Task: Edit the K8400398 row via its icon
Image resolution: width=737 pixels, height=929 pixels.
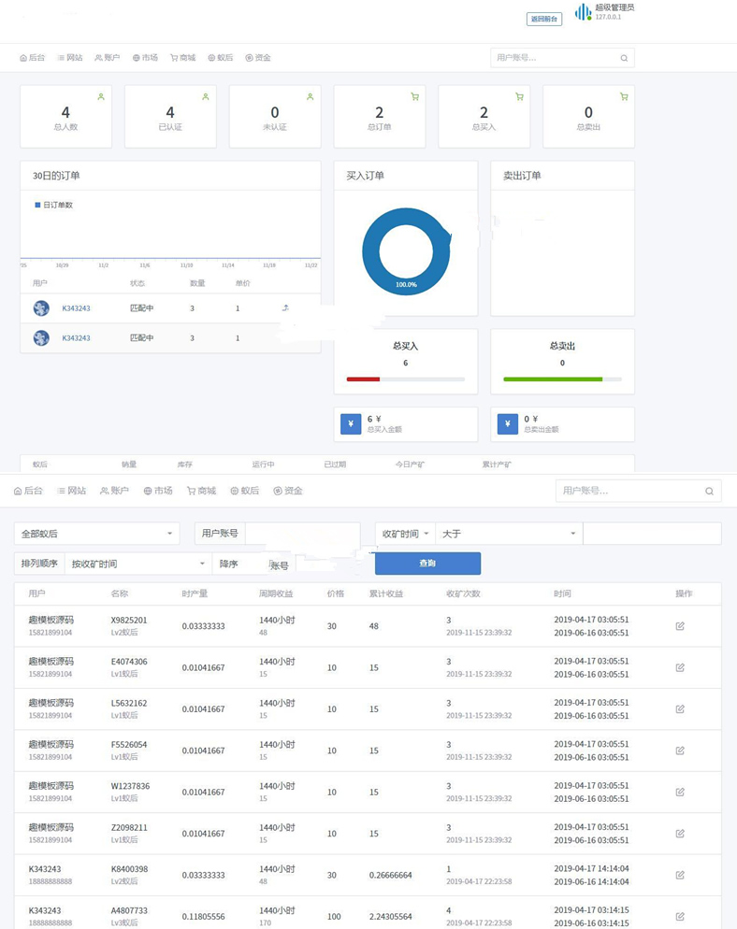Action: click(680, 875)
